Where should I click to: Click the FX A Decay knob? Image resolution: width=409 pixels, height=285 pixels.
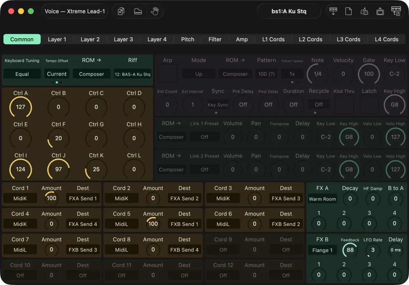[350, 199]
